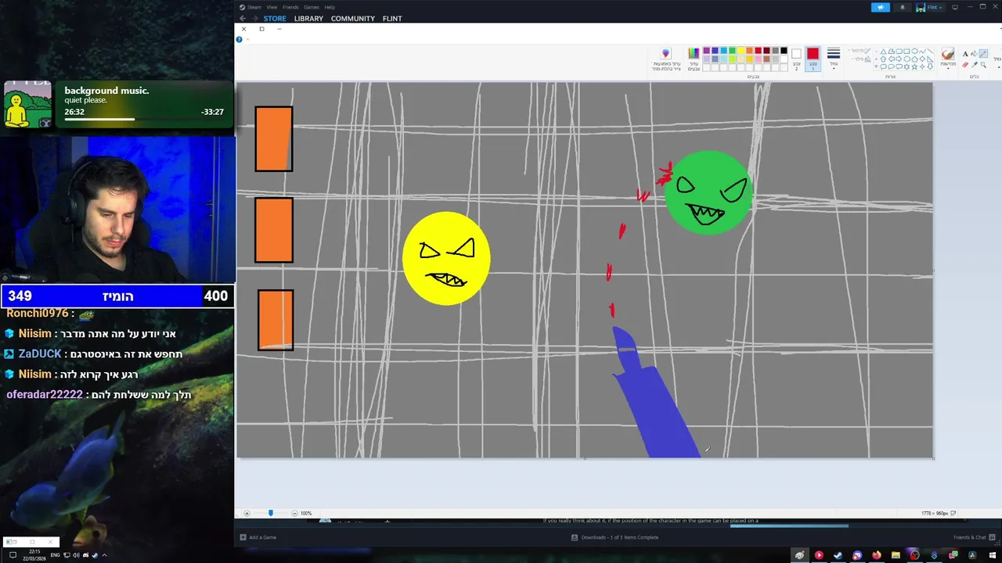
Task: Choose the hexagon shape in shapes gallery
Action: click(906, 59)
